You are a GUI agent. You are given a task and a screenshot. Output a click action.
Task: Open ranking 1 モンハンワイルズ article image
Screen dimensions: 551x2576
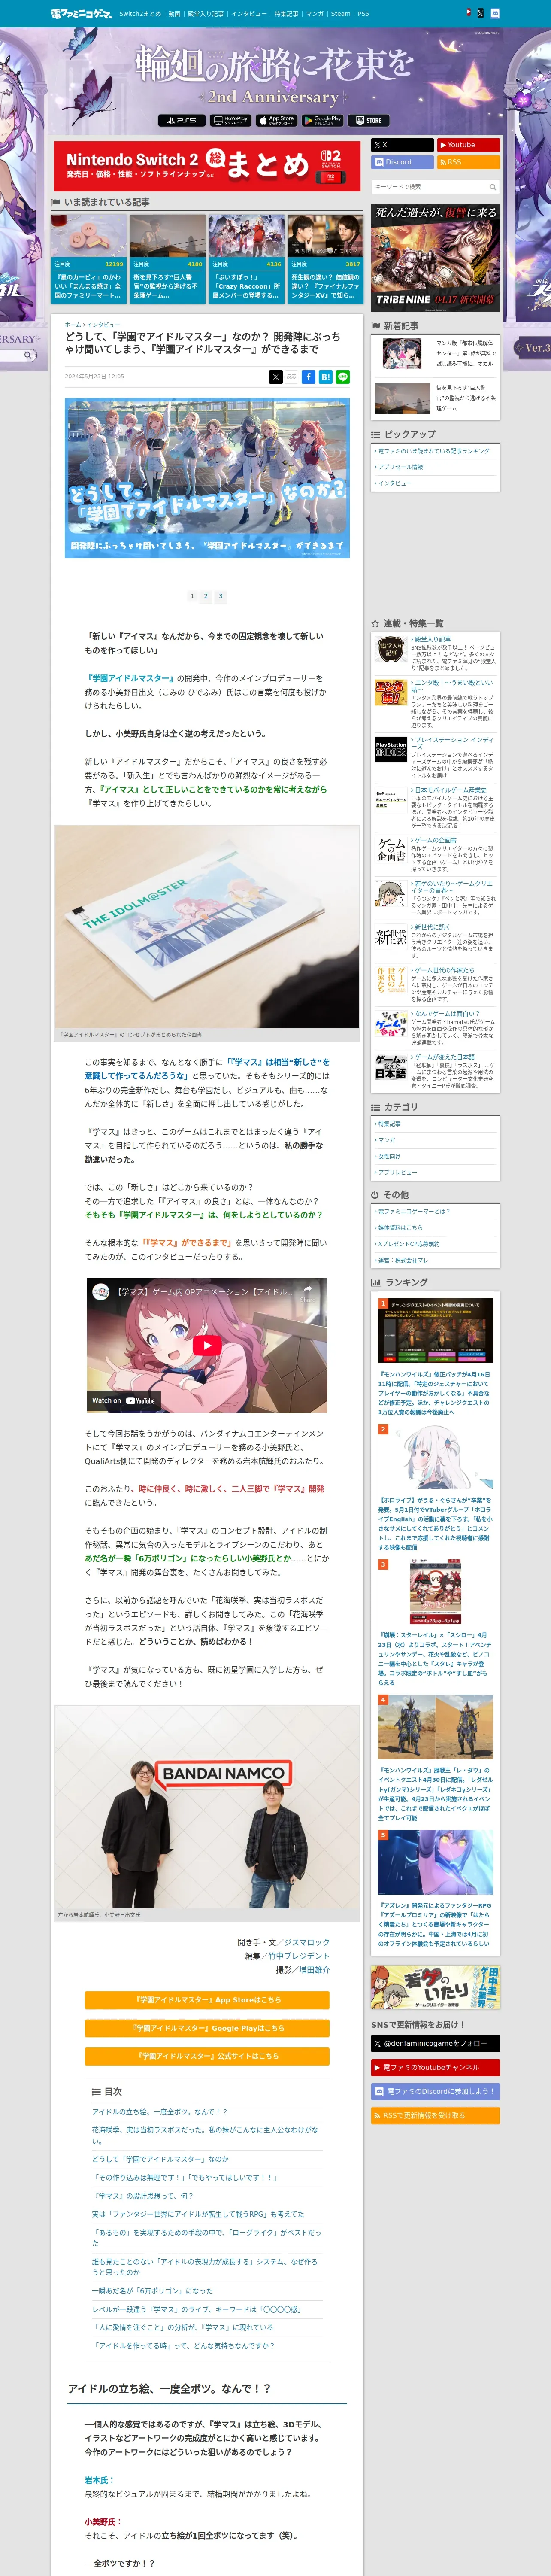coord(435,1330)
